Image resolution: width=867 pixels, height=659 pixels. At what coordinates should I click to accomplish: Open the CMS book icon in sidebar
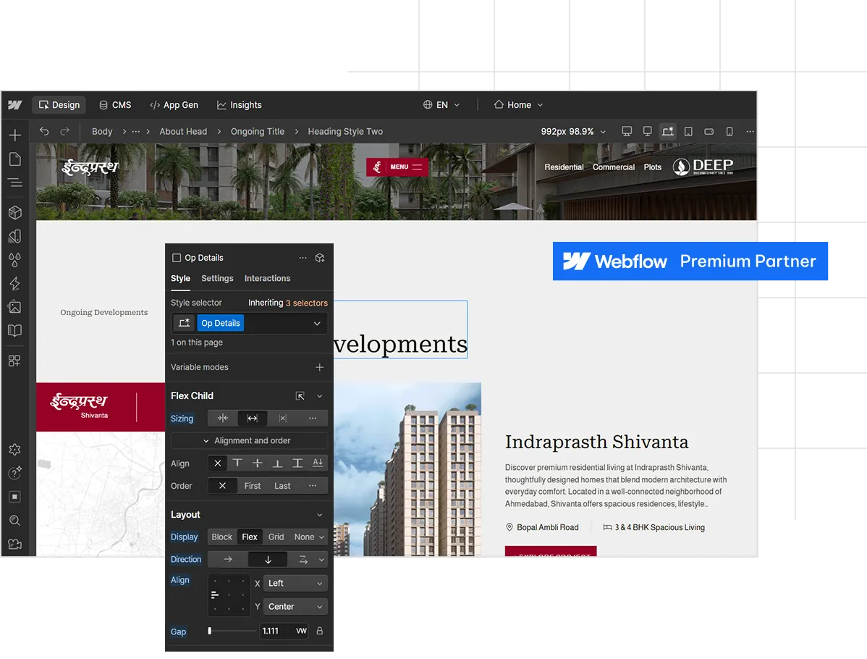15,330
